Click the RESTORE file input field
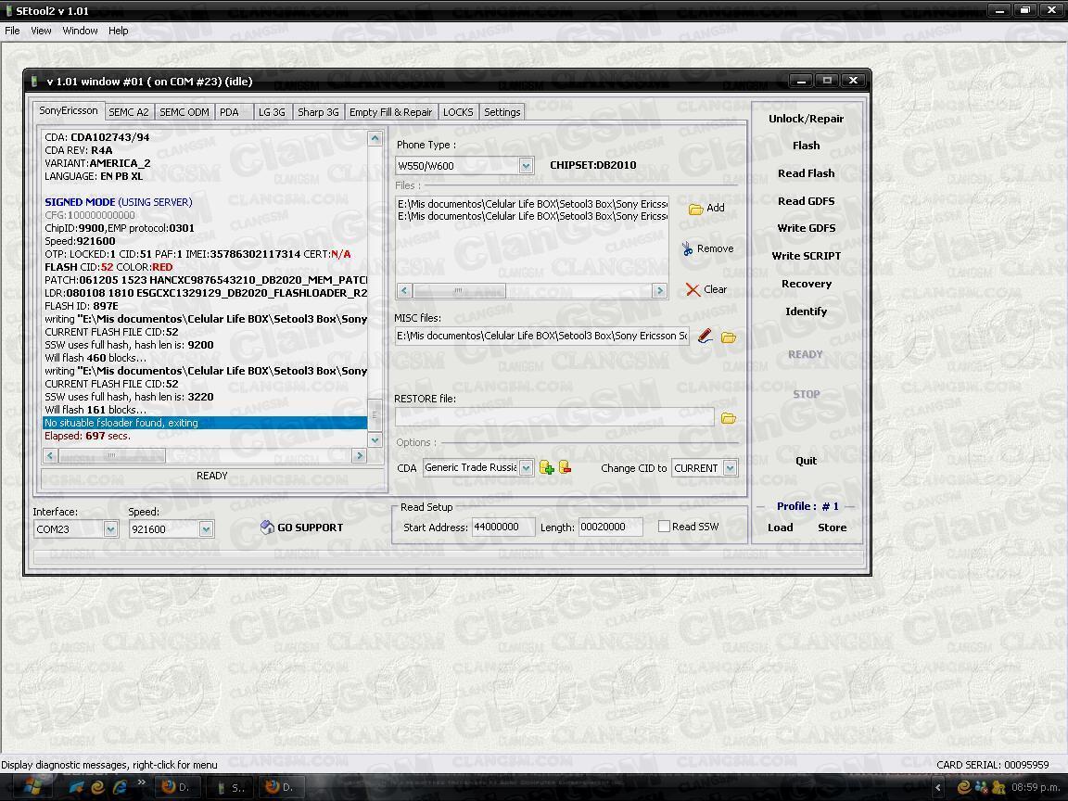The height and width of the screenshot is (801, 1068). (x=554, y=417)
